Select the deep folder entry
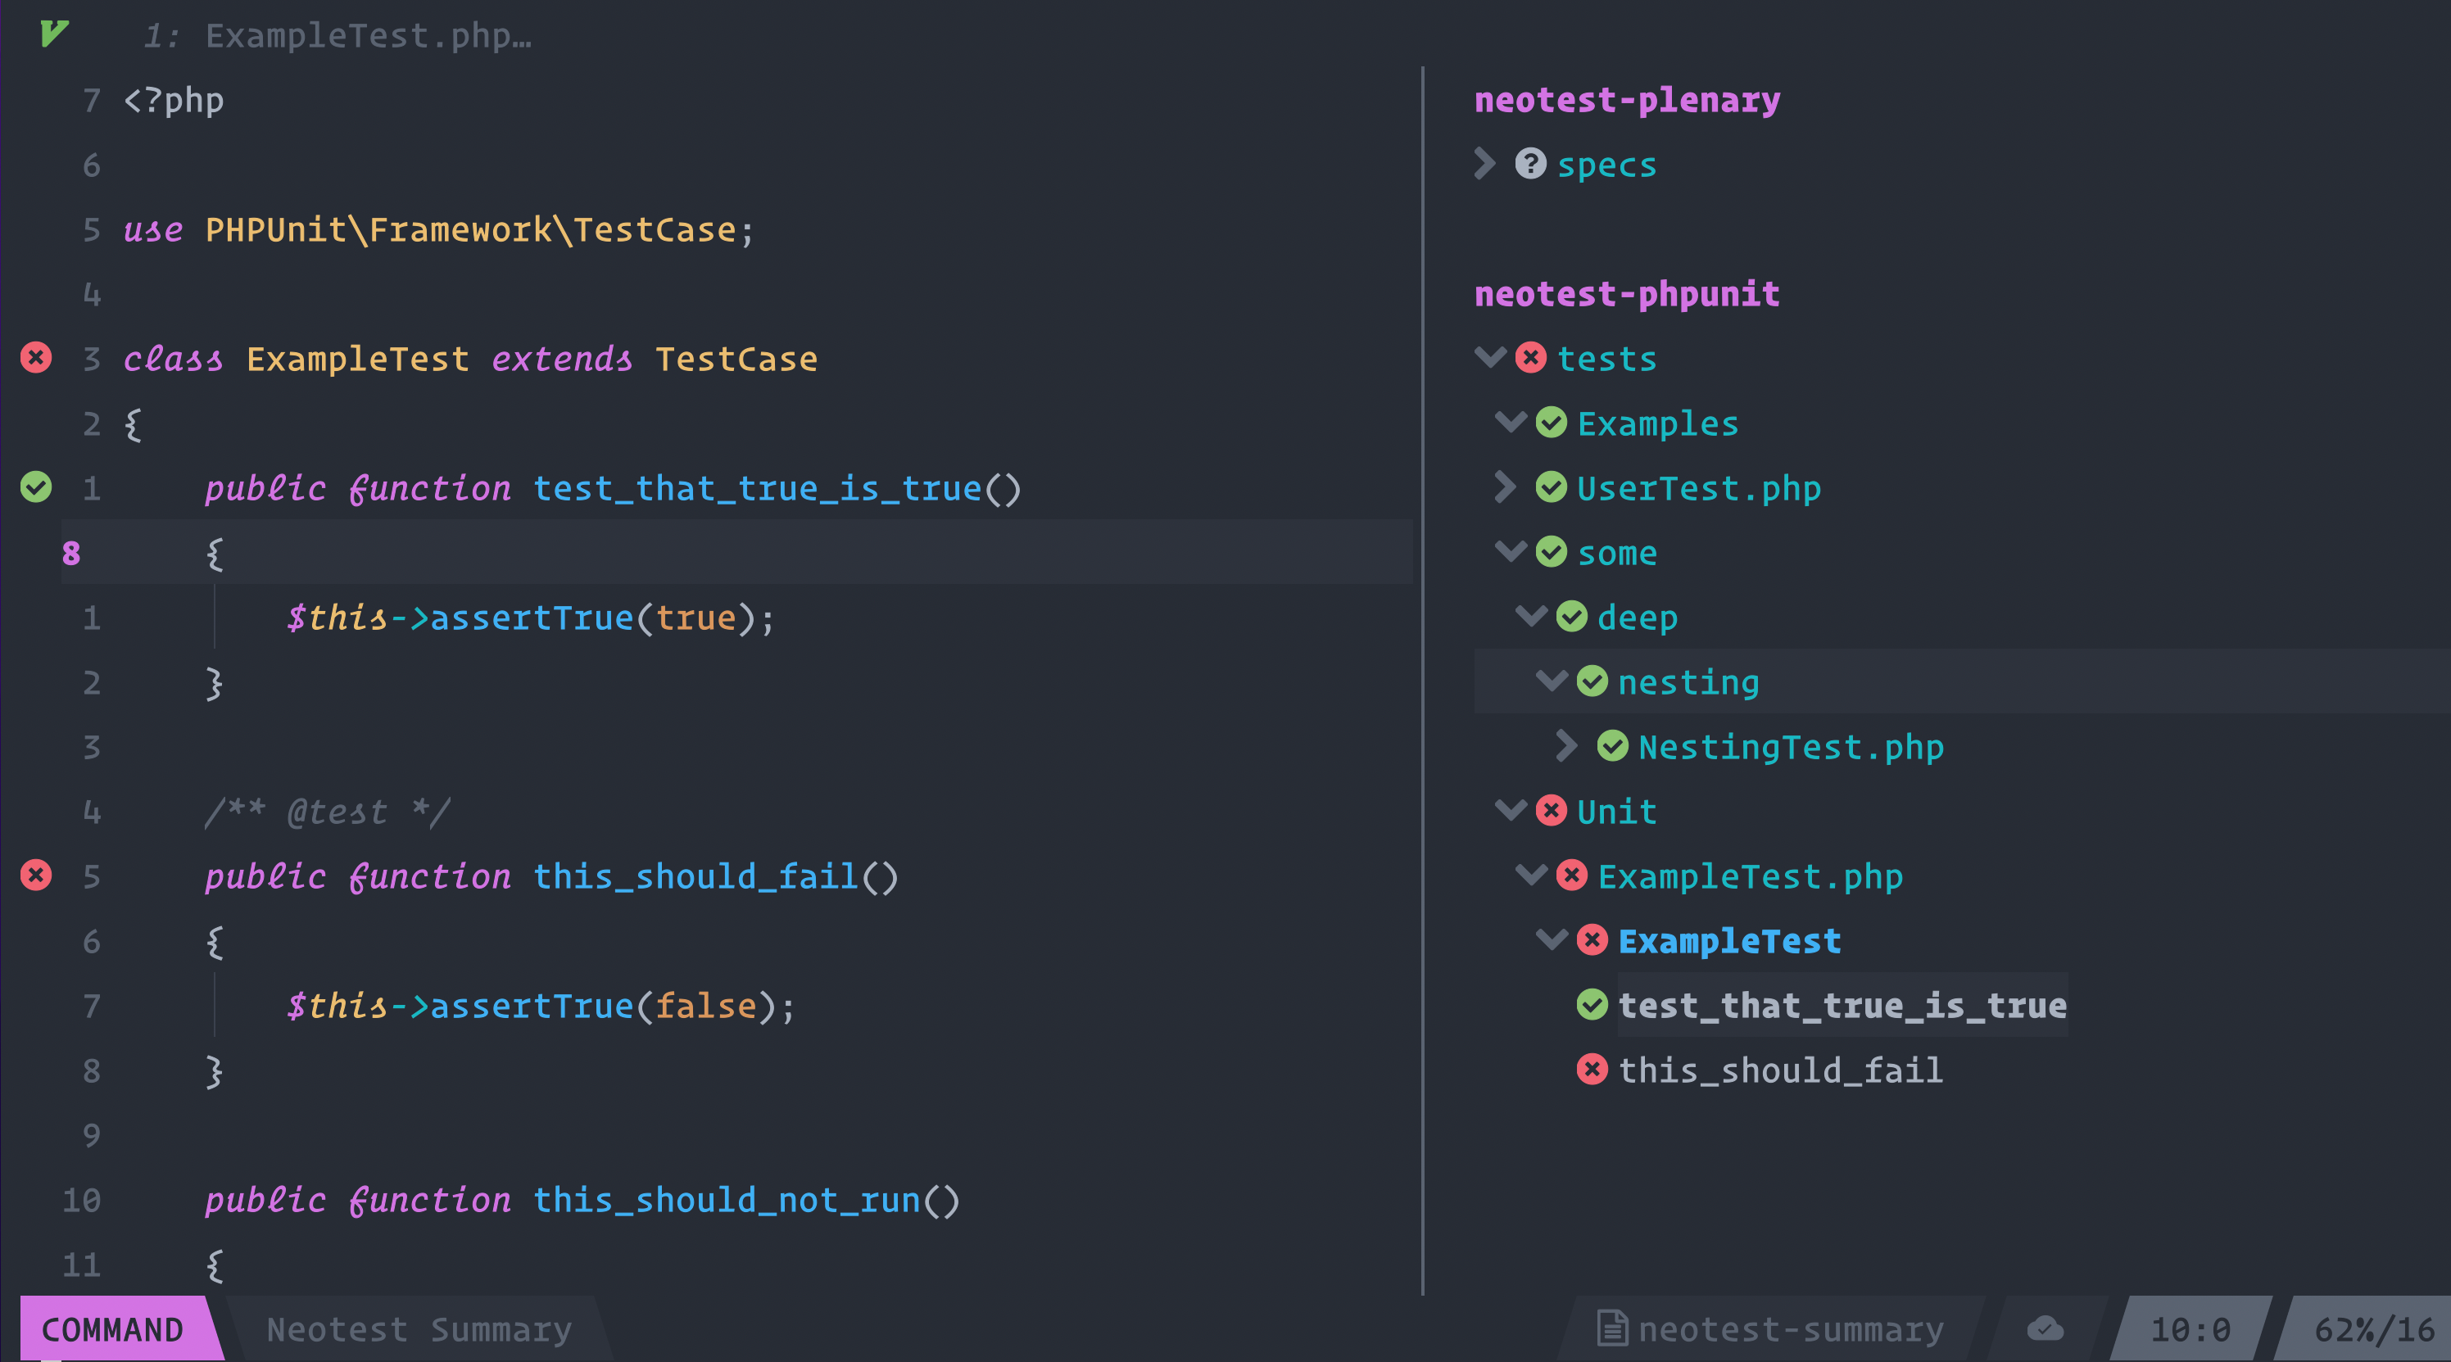The width and height of the screenshot is (2451, 1362). pyautogui.click(x=1637, y=618)
